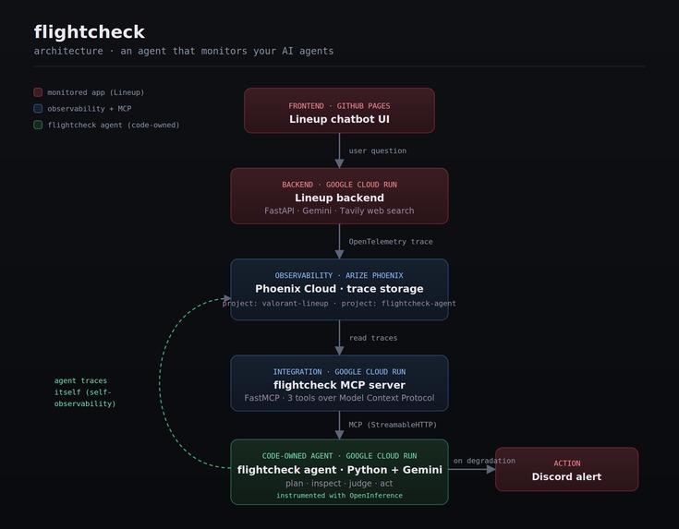The height and width of the screenshot is (529, 679).
Task: Click the dashed green self-observability arrow
Action: click(161, 381)
